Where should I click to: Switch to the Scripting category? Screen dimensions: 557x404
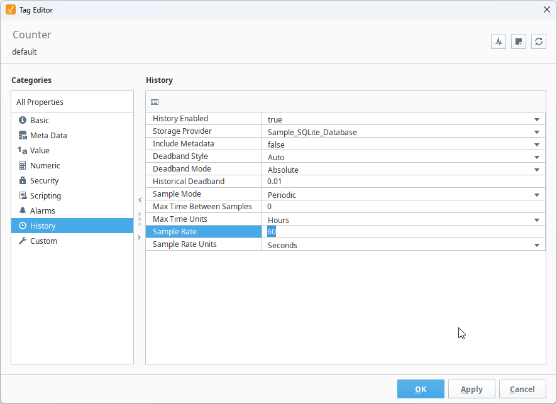point(45,195)
